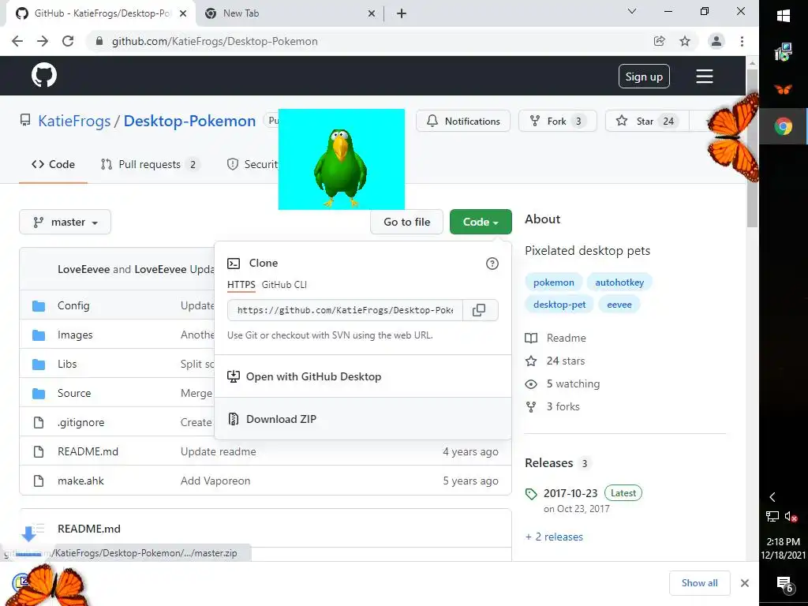Star the repository
Viewport: 808px width, 606px height.
pos(645,121)
